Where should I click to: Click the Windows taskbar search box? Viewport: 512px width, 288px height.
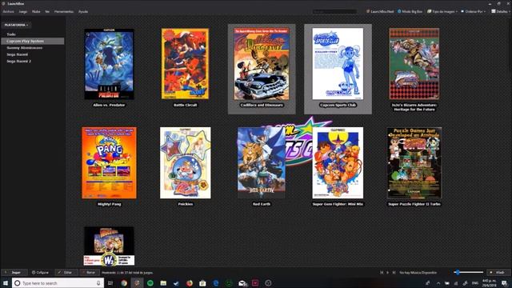(x=58, y=283)
